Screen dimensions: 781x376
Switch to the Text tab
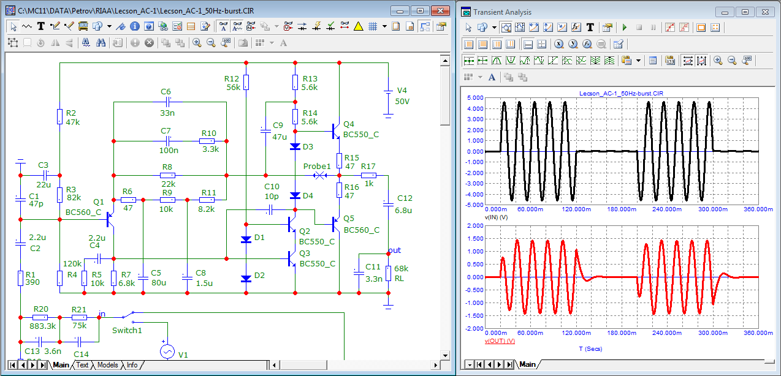(x=82, y=365)
